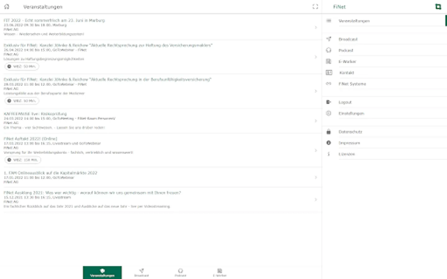Select the Podcast headphones icon in the side menu

329,50
